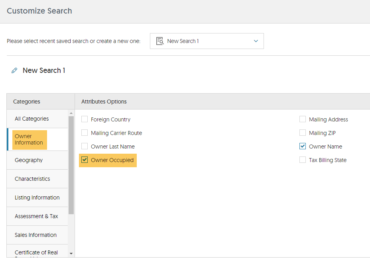Click the saved search document icon in dropdown
The image size is (370, 258).
[x=160, y=41]
